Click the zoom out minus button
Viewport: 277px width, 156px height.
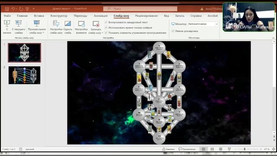click(x=235, y=149)
